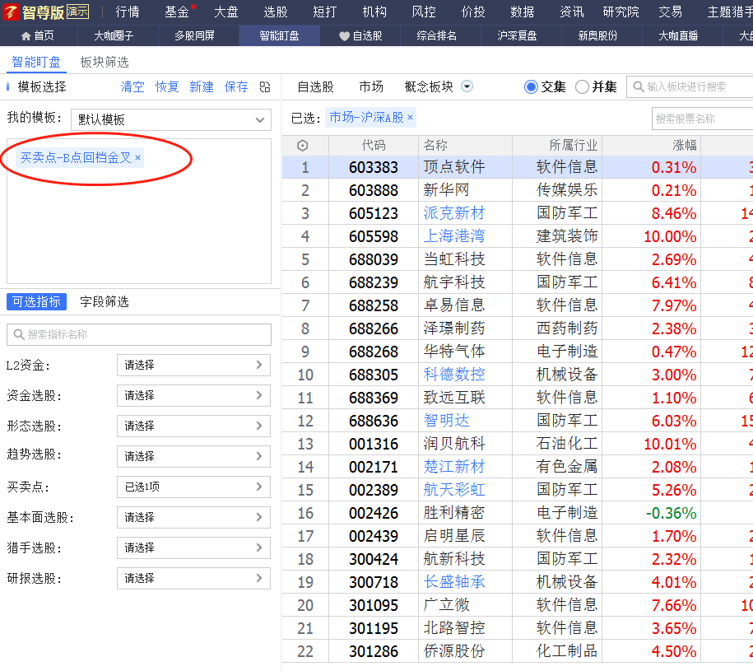The image size is (753, 671).
Task: Select the 顶点软件 row
Action: click(517, 167)
